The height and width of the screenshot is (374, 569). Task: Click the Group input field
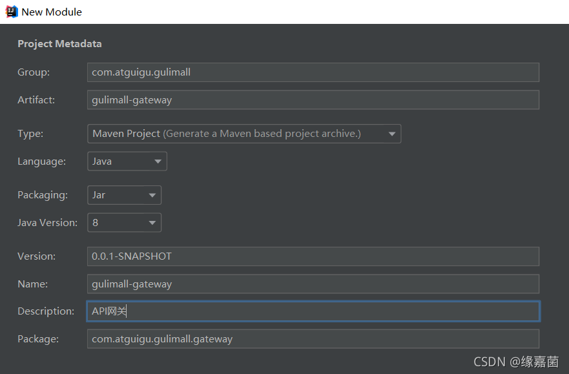(x=313, y=72)
